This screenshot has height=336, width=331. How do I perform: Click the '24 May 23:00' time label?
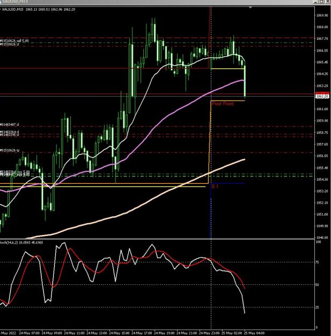(x=209, y=333)
